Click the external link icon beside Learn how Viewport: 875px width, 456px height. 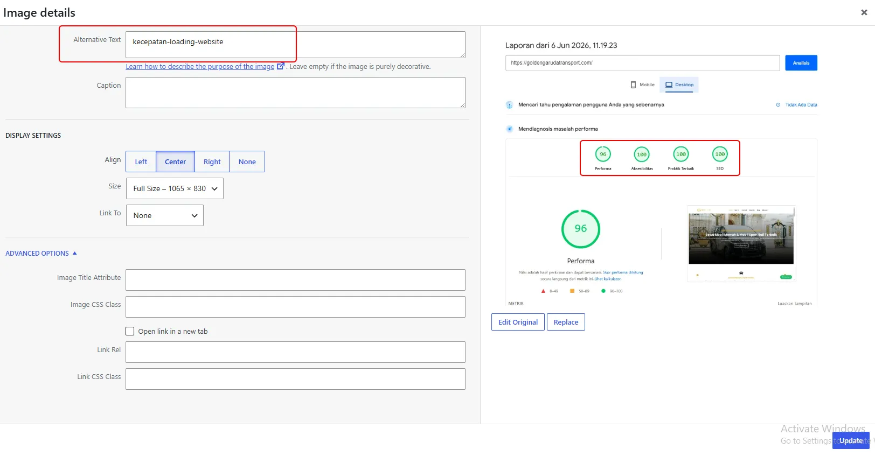280,66
